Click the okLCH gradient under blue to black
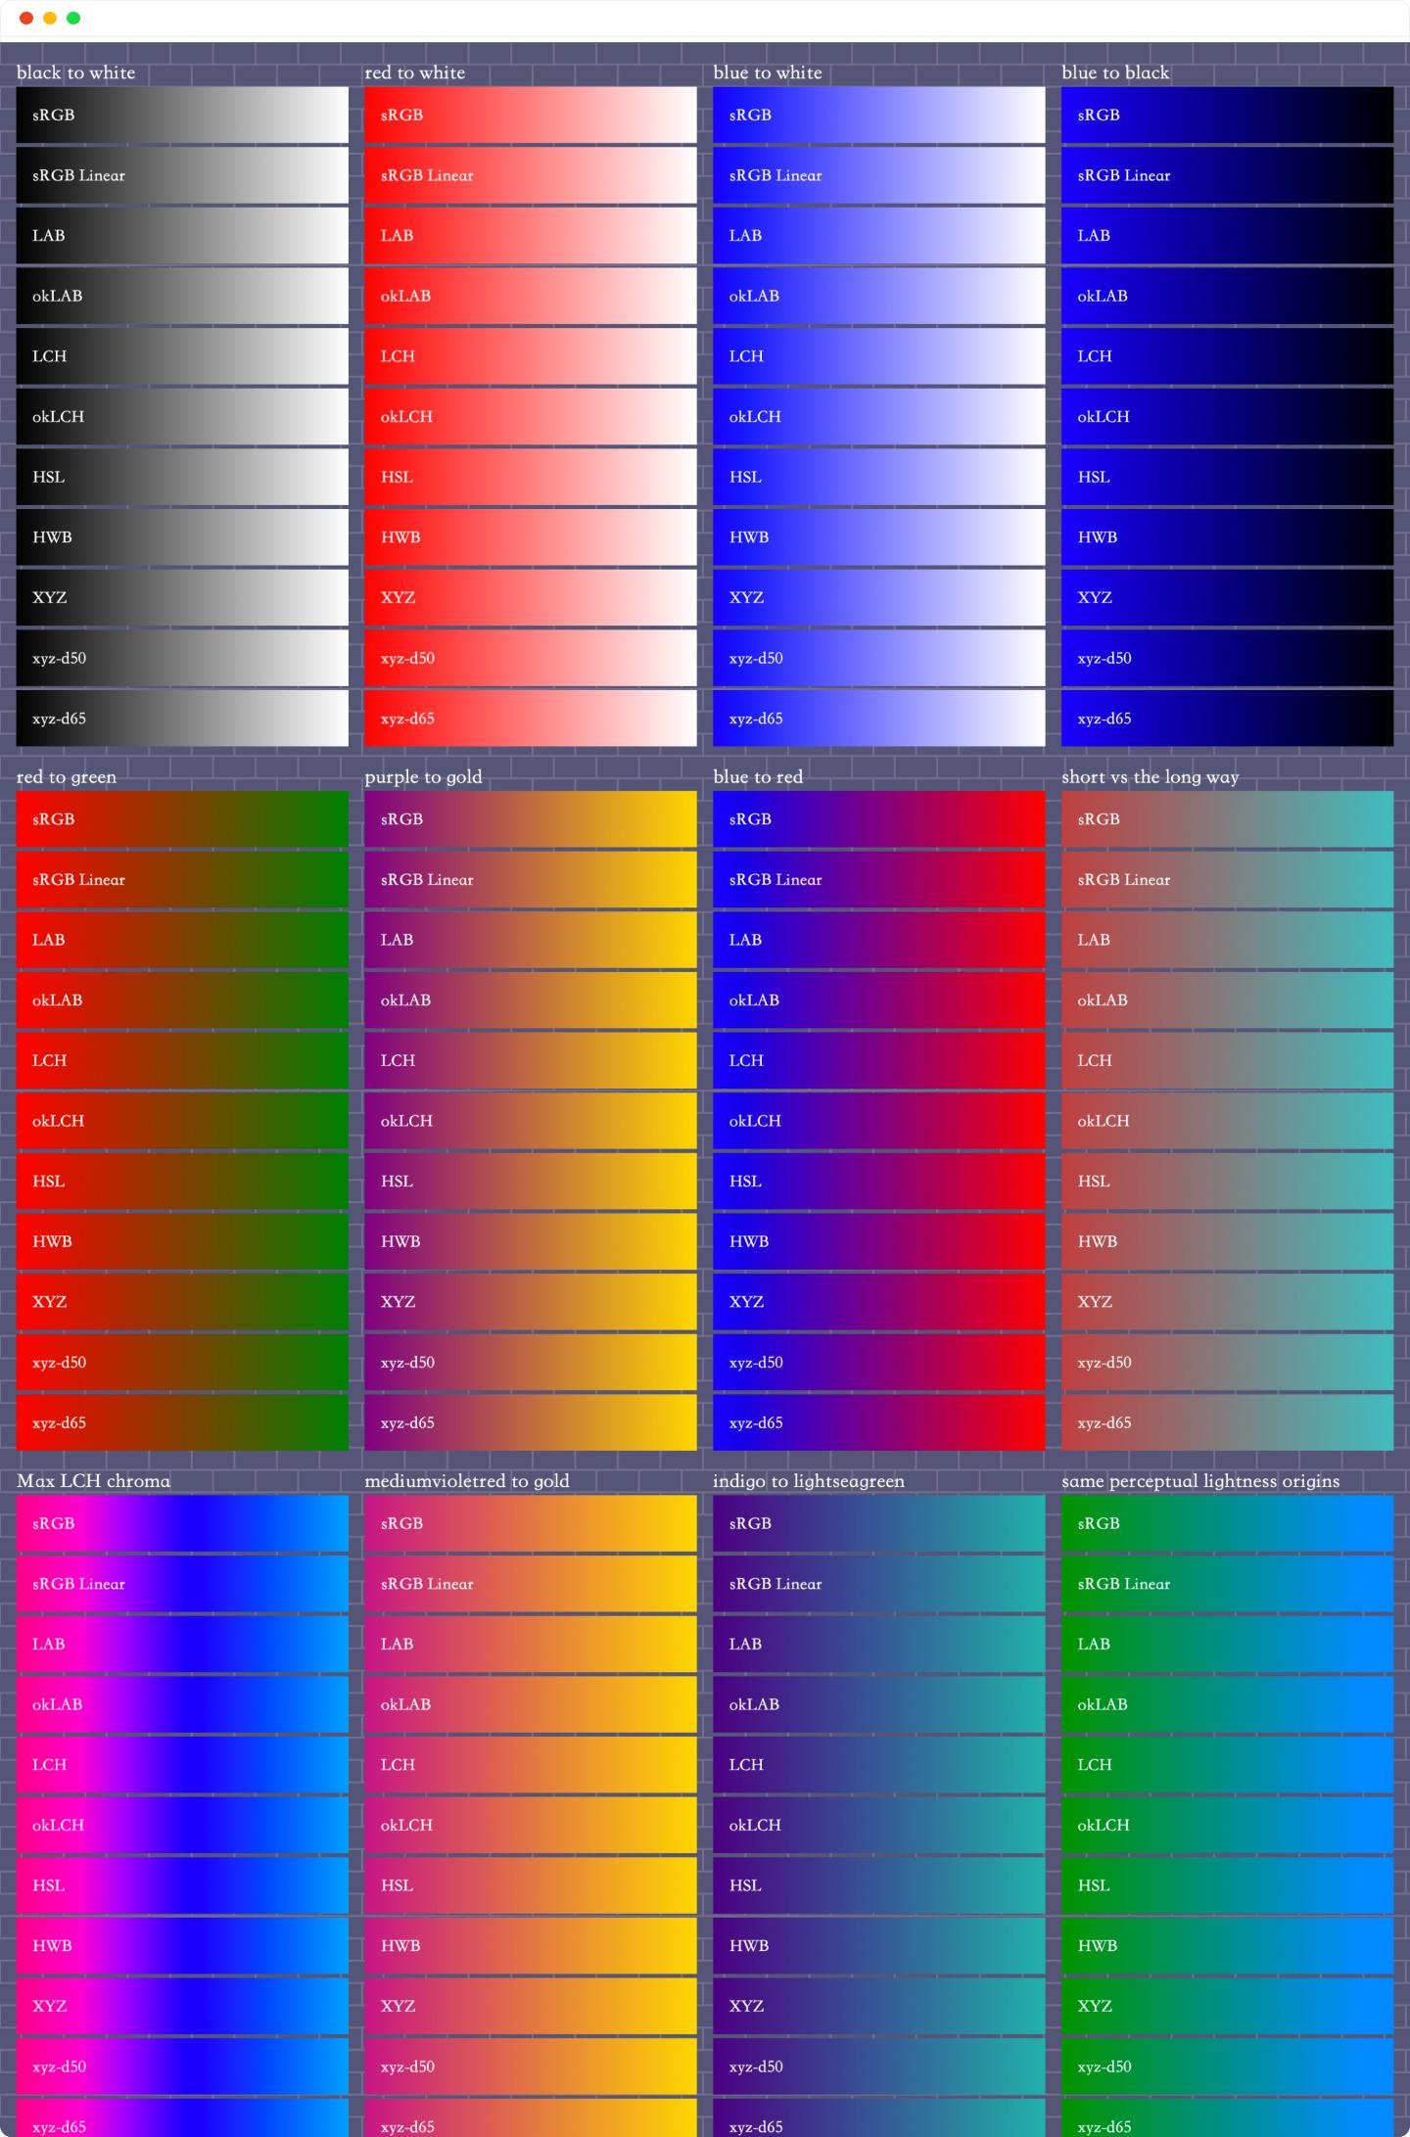 [x=1228, y=417]
